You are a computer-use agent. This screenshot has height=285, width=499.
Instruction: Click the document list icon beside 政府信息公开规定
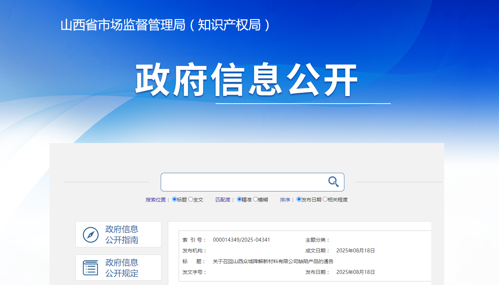[90, 268]
